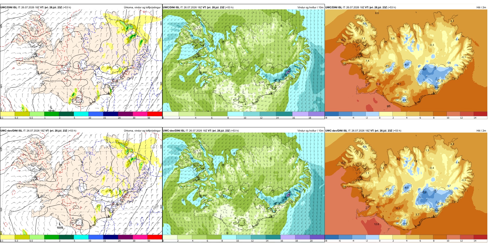Click the UWC-dev/DINI title 'Úrkoma, vindur og loftþrýstingur'
The height and width of the screenshot is (246, 492).
[x=142, y=131]
